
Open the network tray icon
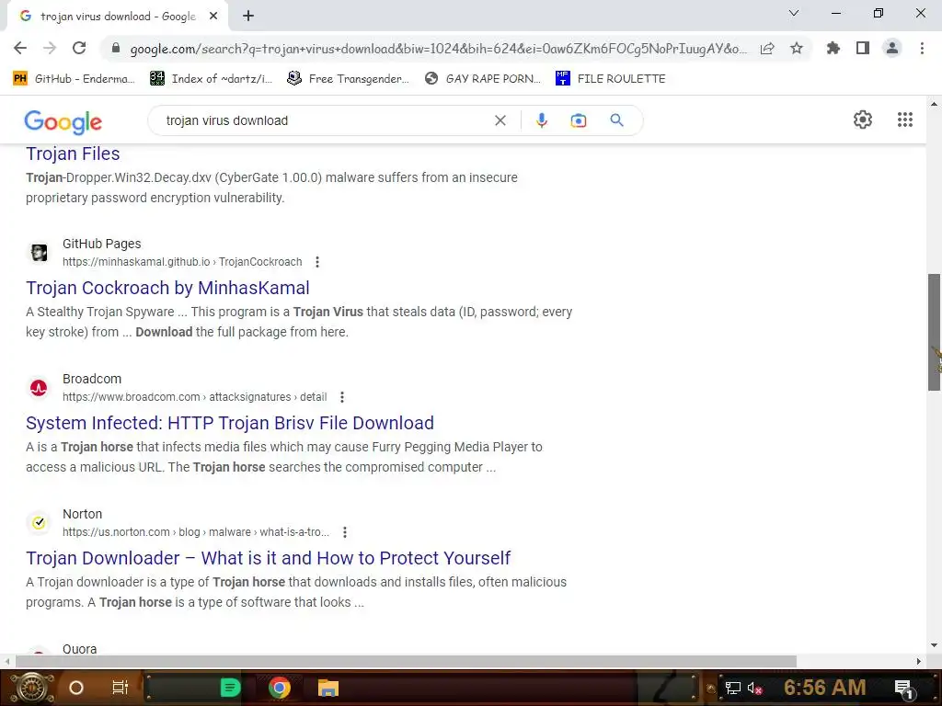click(732, 688)
